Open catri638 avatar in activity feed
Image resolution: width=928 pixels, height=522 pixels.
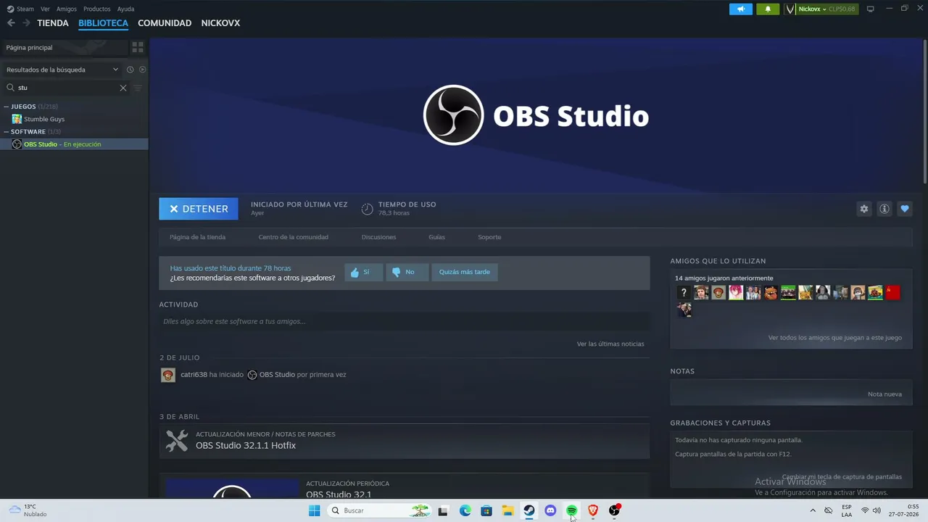pos(168,375)
